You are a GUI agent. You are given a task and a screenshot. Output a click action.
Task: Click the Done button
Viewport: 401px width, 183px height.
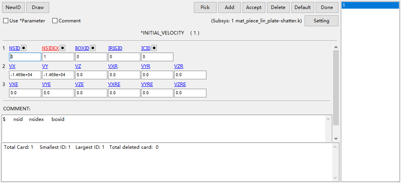pos(327,7)
